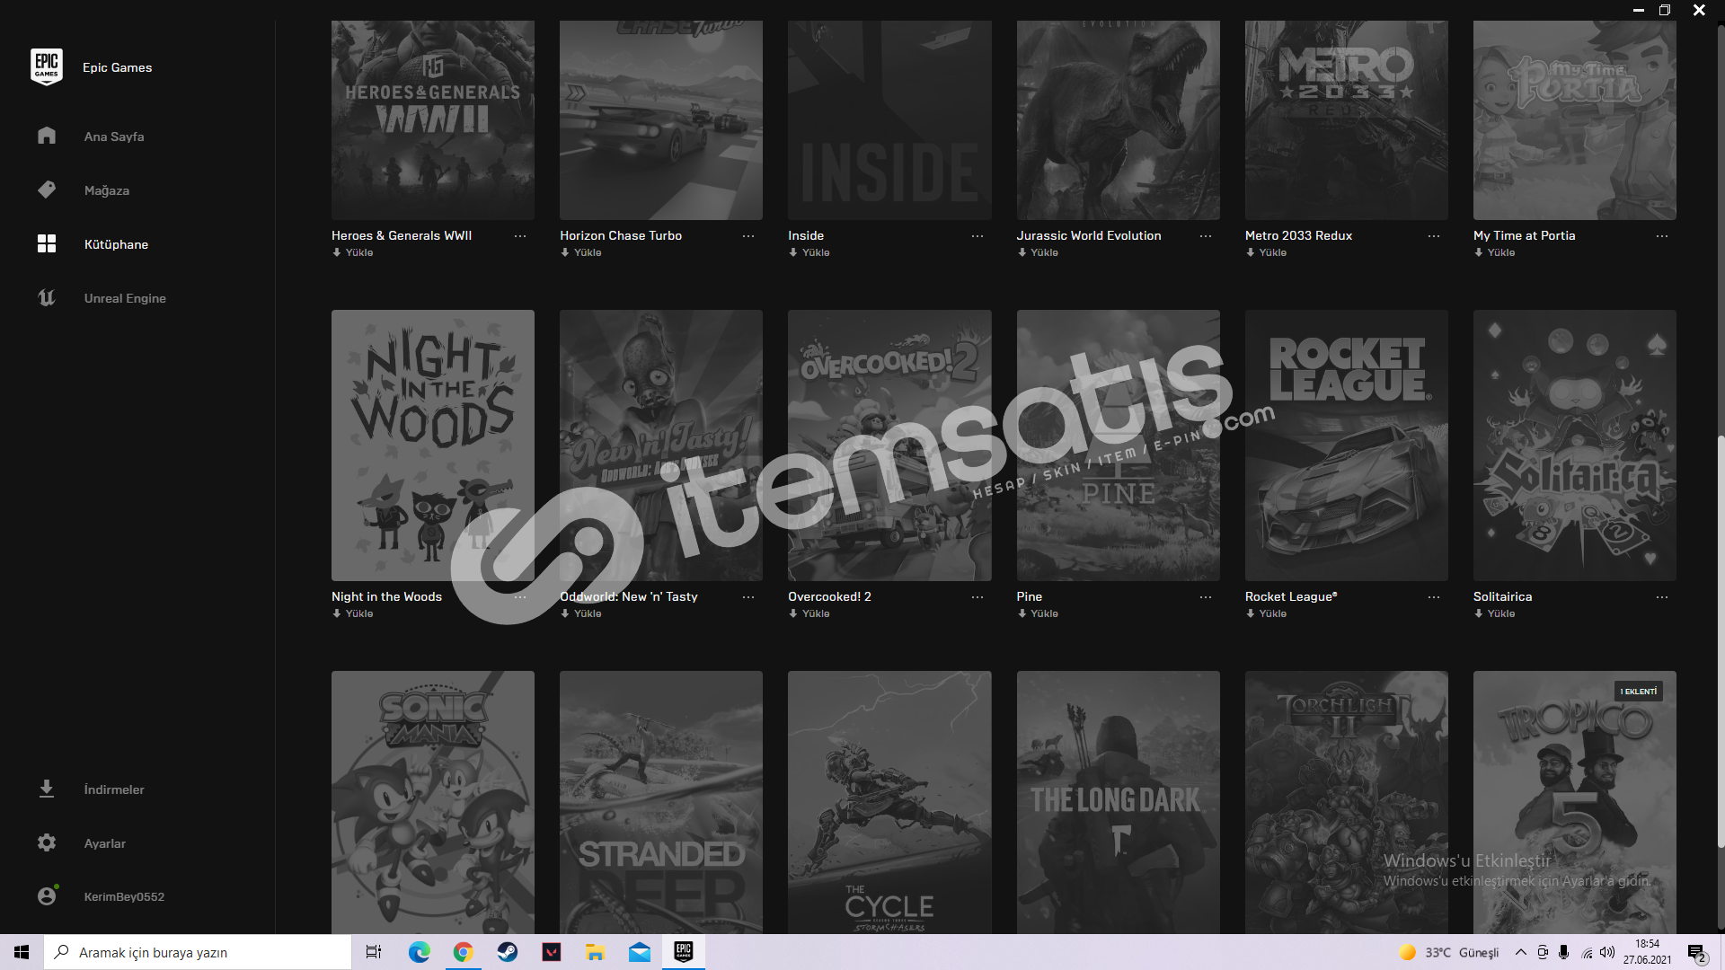Click Yükle under Metro 2033 Redux
This screenshot has width=1725, height=970.
click(1266, 252)
